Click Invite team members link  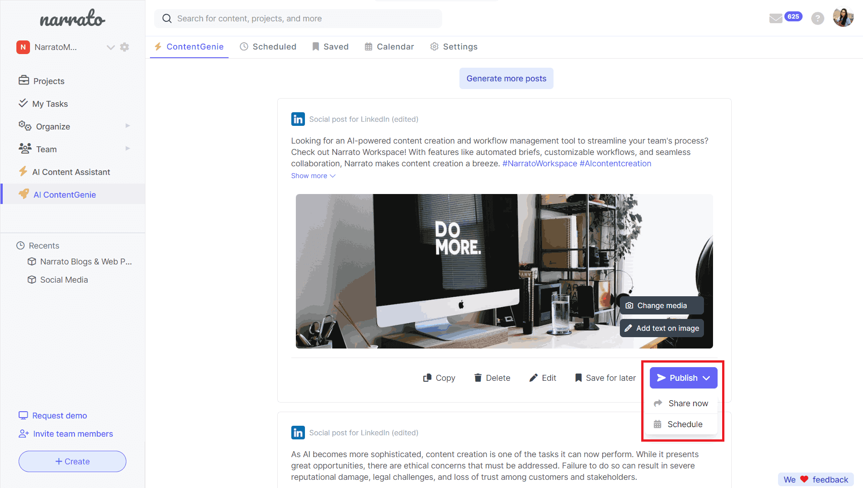coord(65,433)
